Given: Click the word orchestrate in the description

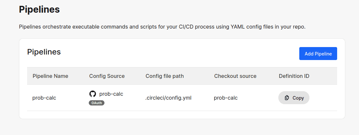Looking at the screenshot, I should tap(57, 27).
